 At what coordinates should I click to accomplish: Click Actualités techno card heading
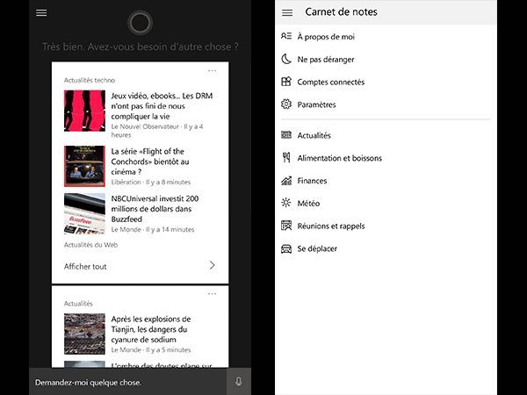(90, 80)
